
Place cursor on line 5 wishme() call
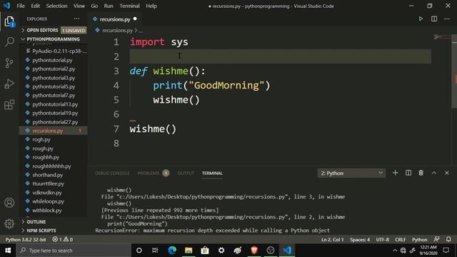point(176,100)
